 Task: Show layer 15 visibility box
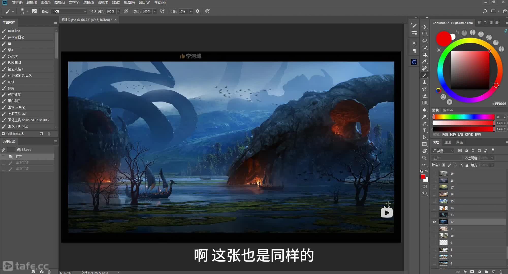point(434,201)
